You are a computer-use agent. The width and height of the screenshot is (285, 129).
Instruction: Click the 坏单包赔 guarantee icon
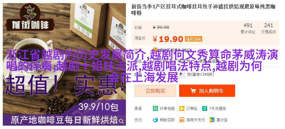[155, 108]
